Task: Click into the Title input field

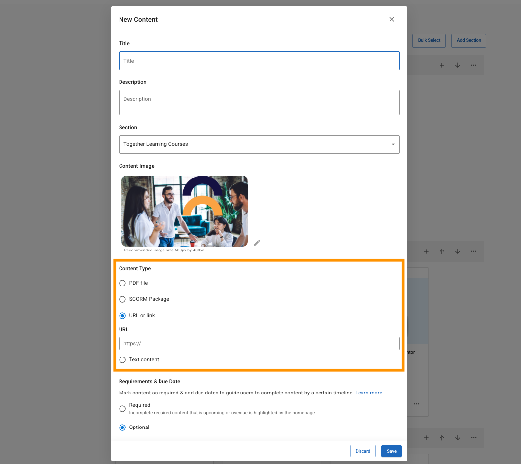Action: [259, 61]
